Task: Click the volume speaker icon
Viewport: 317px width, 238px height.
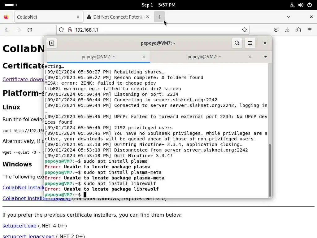Action: click(x=301, y=5)
